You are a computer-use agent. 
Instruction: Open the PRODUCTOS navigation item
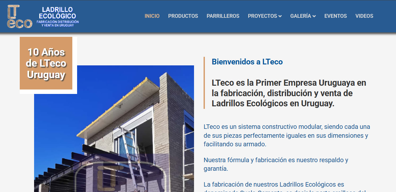coord(183,16)
